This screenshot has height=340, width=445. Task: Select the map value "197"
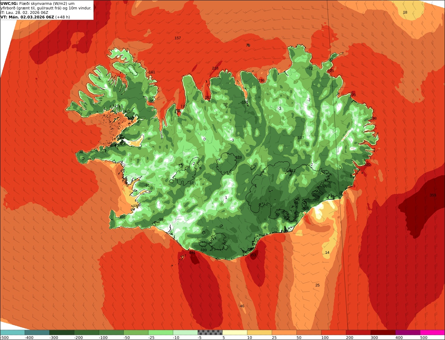(x=184, y=106)
